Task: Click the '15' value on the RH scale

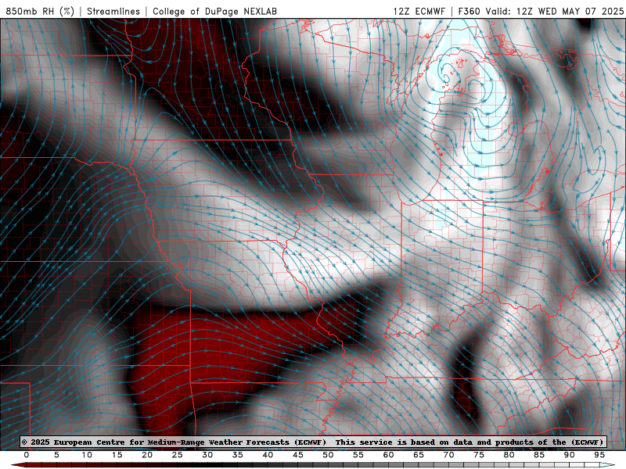Action: point(117,455)
